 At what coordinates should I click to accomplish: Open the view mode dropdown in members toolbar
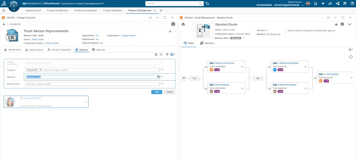point(173,55)
